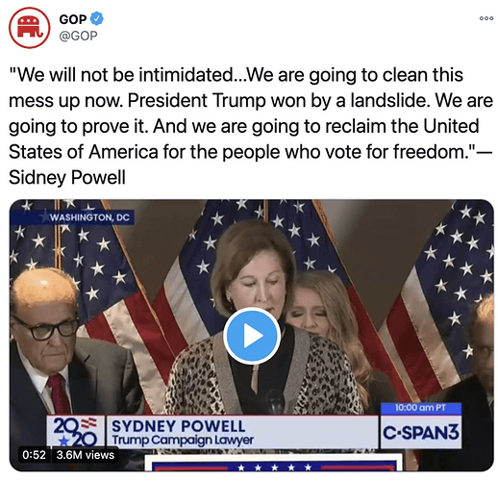The image size is (498, 481).
Task: Click the 0:52 video duration label
Action: pyautogui.click(x=34, y=455)
